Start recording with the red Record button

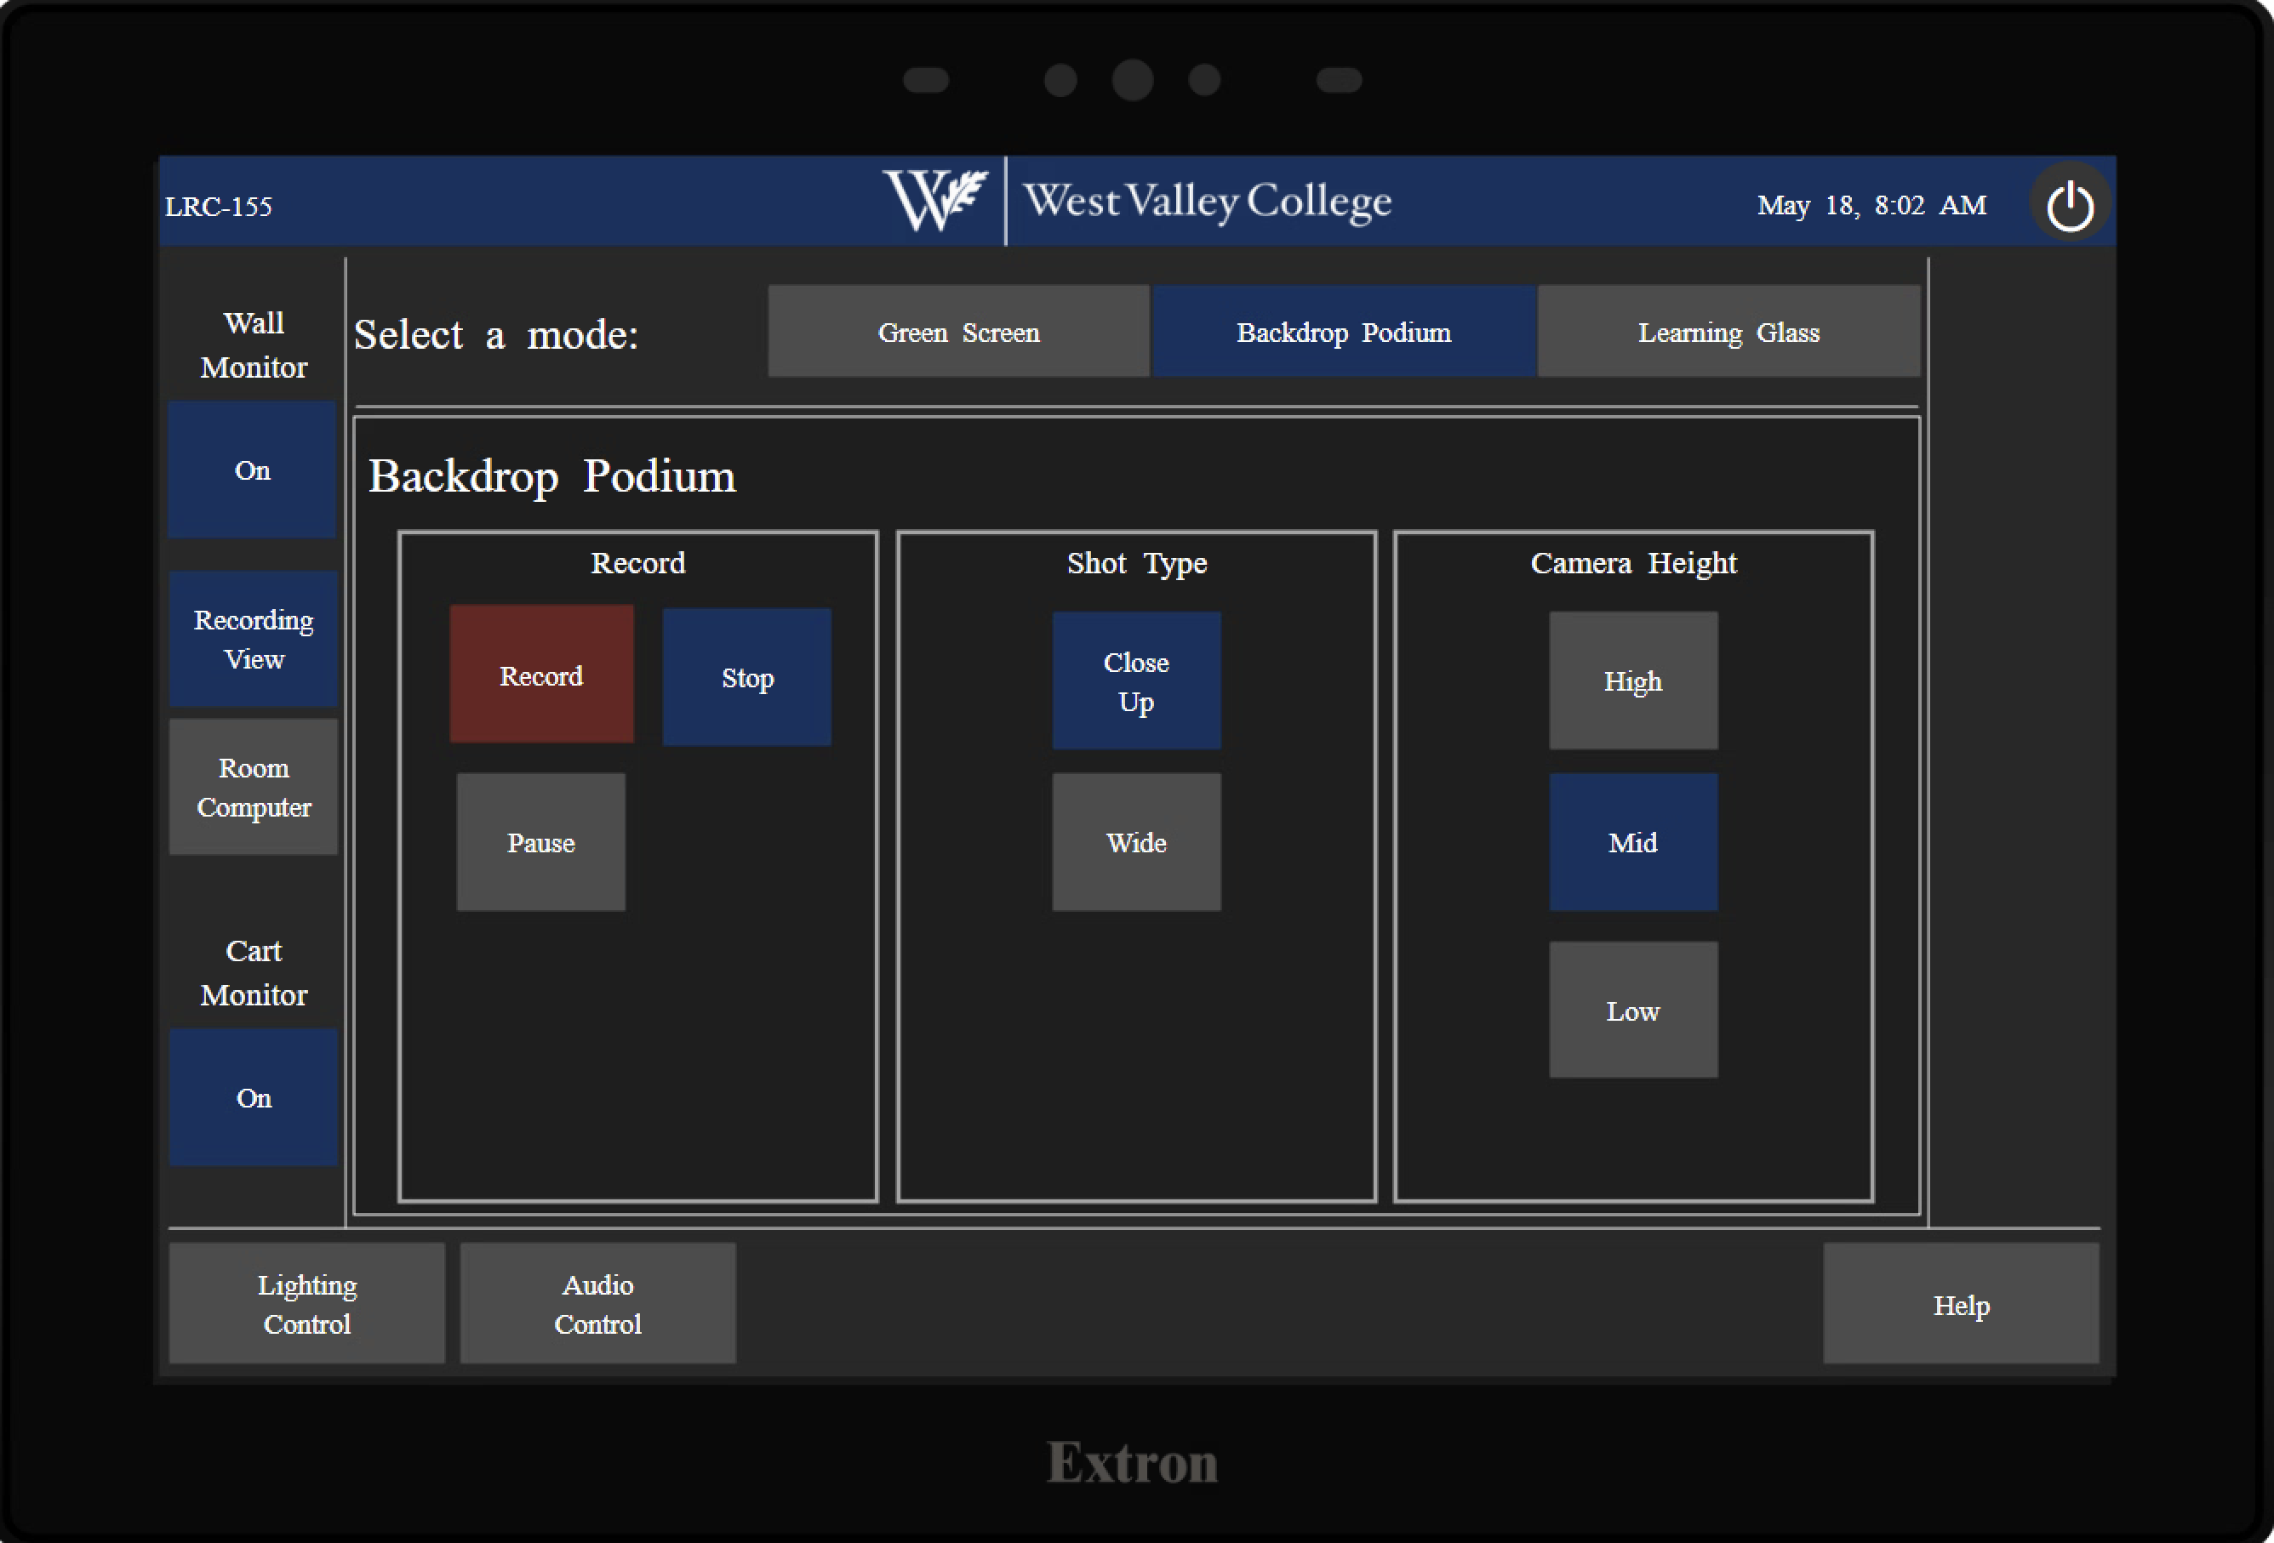coord(541,675)
